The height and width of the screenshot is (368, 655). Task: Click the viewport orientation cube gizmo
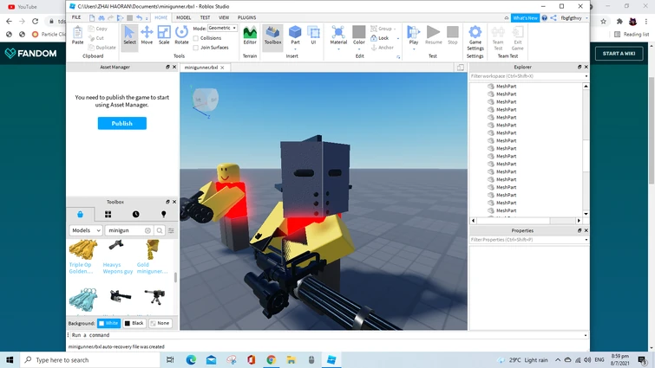(205, 100)
